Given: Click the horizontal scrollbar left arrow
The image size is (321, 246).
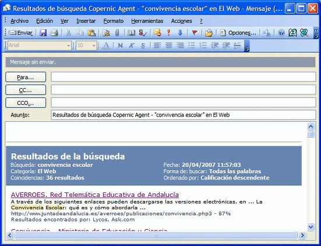Looking at the screenshot, I should [x=10, y=235].
